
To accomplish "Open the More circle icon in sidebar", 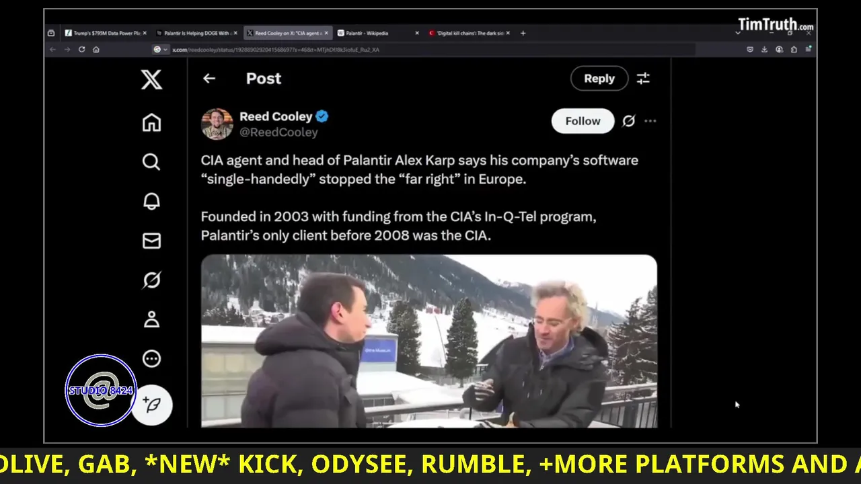I will [x=151, y=358].
